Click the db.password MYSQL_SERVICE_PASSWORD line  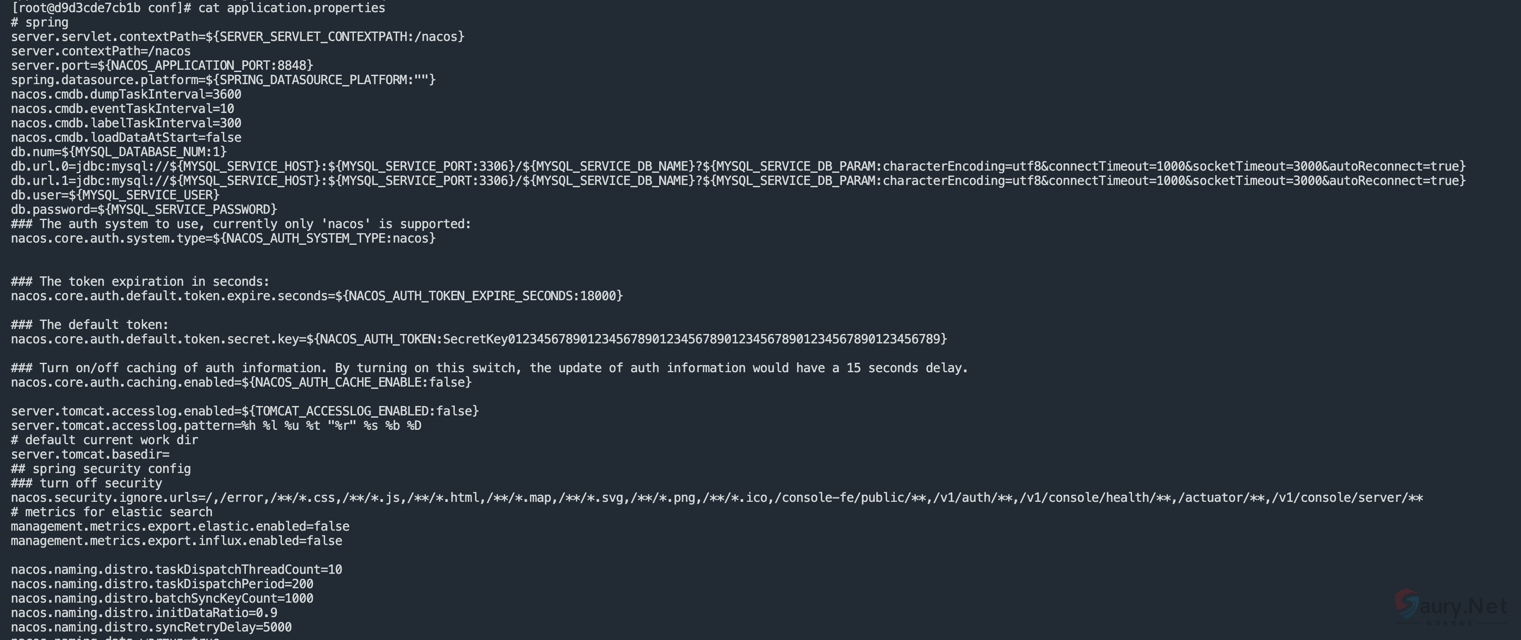(x=144, y=210)
